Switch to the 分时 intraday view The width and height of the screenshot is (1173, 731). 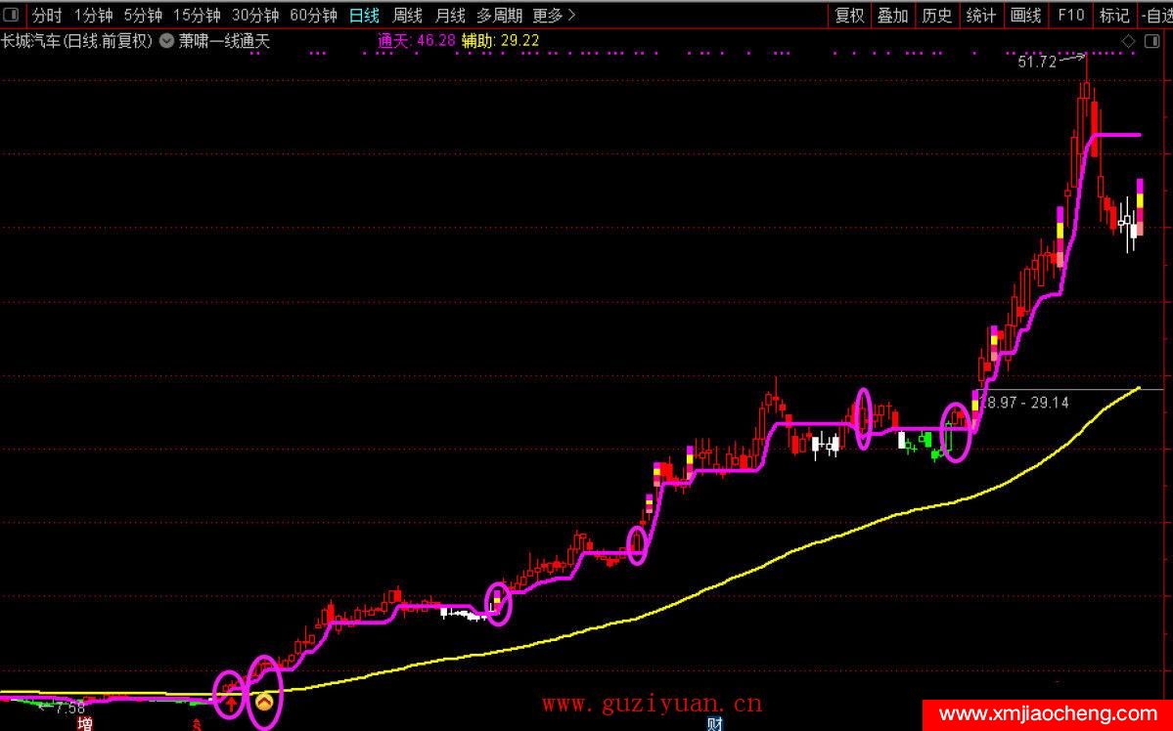pyautogui.click(x=47, y=16)
